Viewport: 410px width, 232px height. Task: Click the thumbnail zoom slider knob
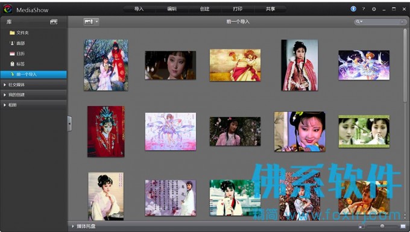click(x=382, y=226)
